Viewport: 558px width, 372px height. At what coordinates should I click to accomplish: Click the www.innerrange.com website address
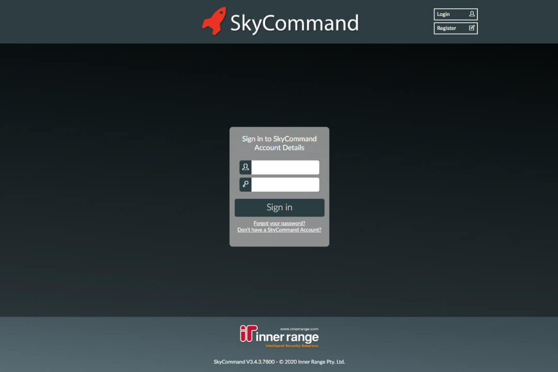[x=299, y=329]
